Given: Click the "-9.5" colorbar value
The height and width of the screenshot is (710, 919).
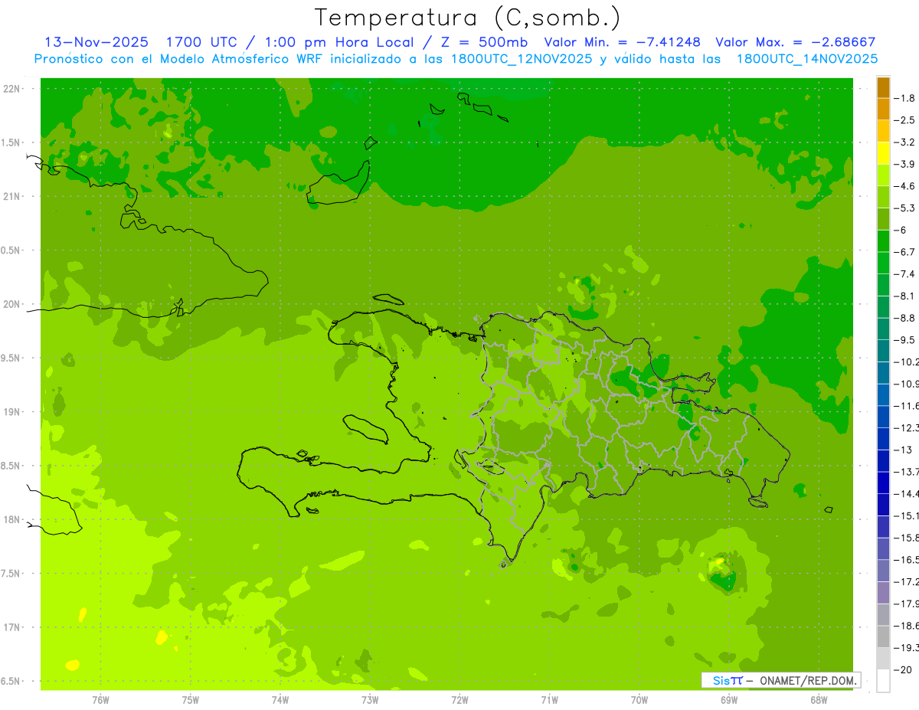Looking at the screenshot, I should coord(904,339).
